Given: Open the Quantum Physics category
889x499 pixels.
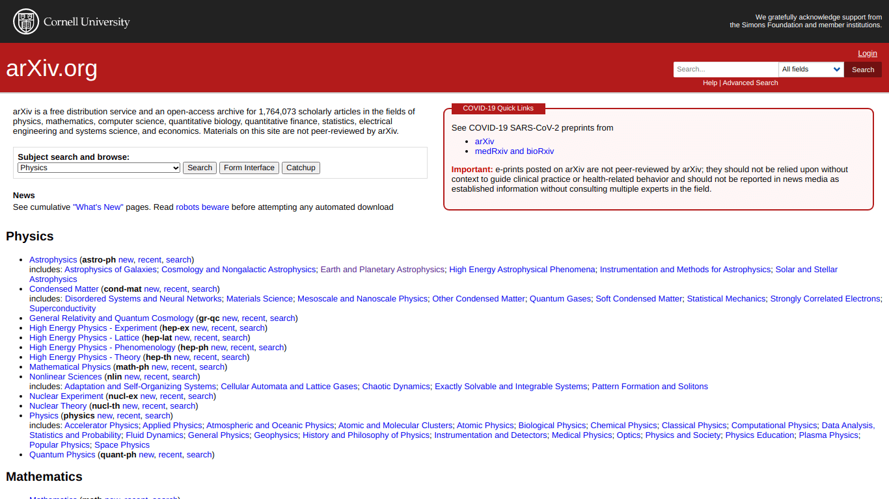Looking at the screenshot, I should [x=62, y=455].
